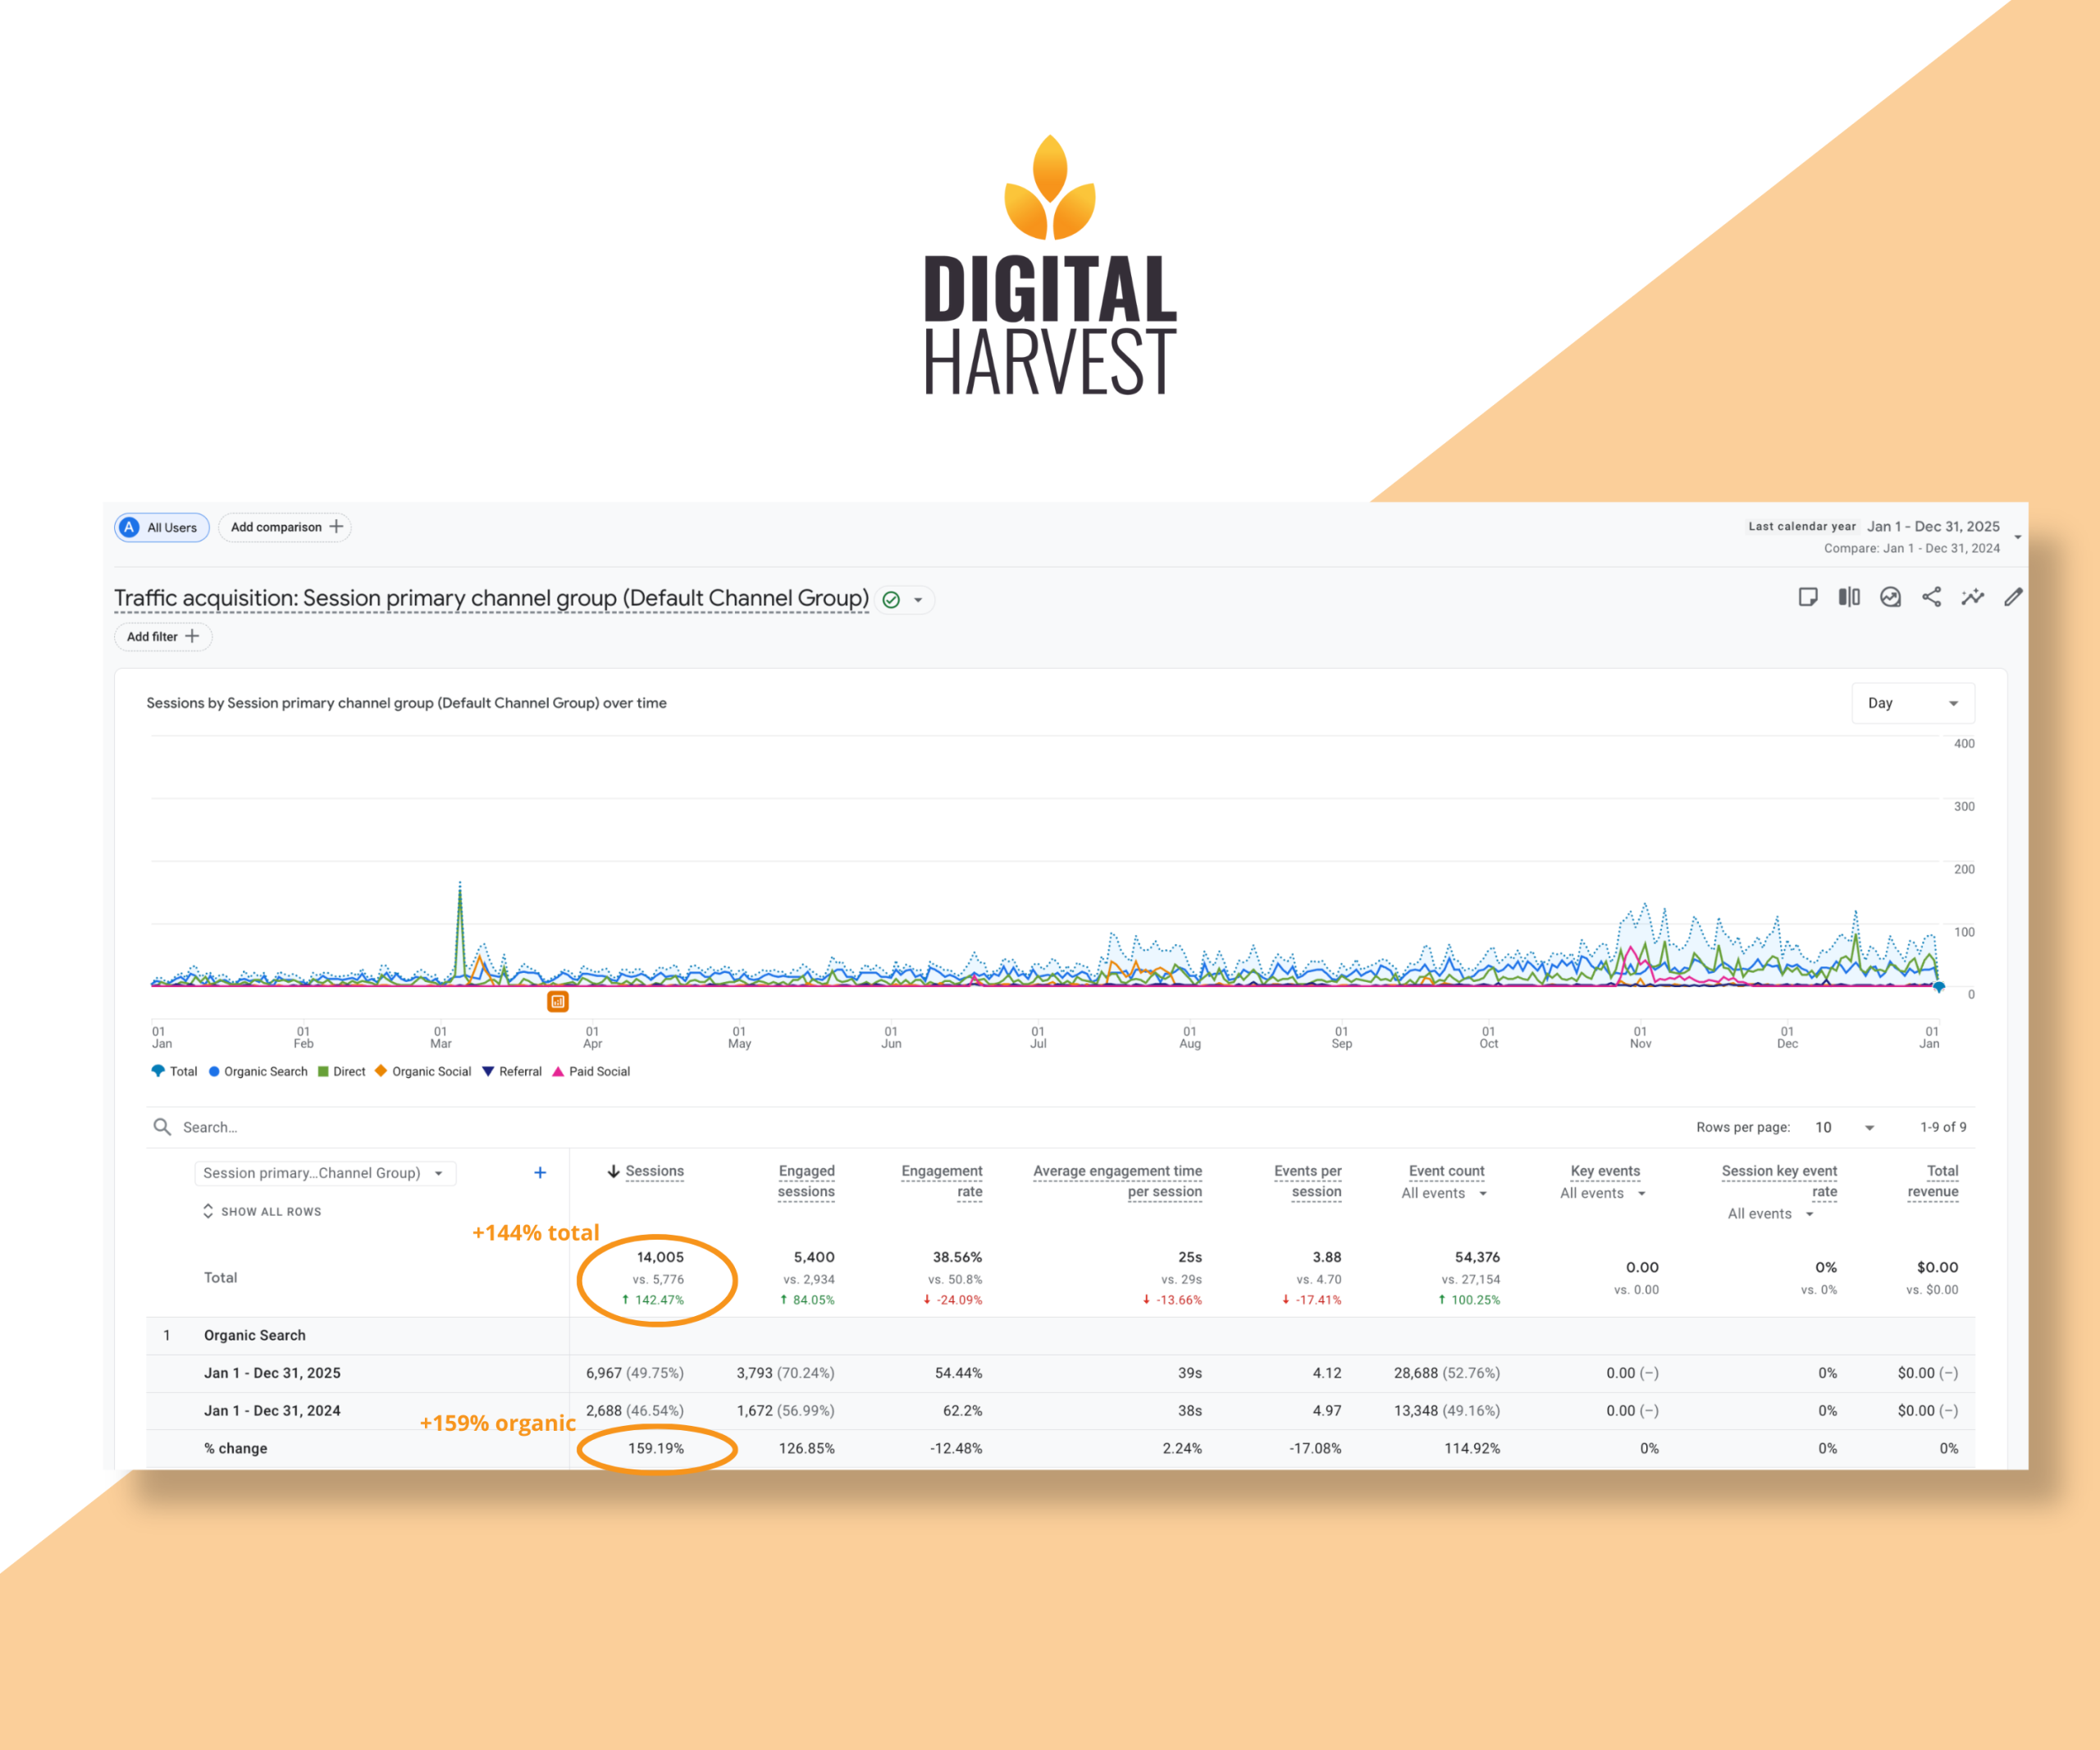Viewport: 2100px width, 1750px height.
Task: Open the Day granularity dropdown
Action: coord(1912,703)
